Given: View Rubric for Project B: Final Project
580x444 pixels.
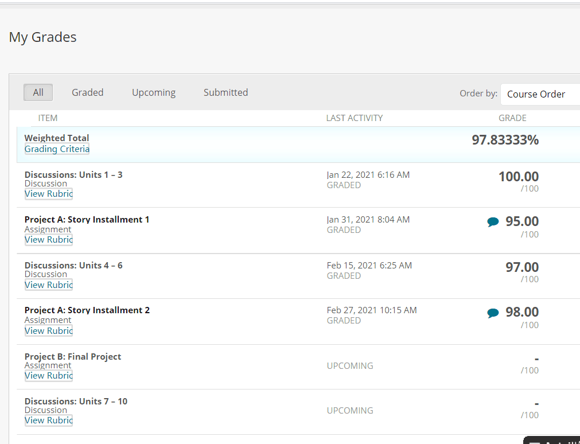Looking at the screenshot, I should (x=49, y=376).
